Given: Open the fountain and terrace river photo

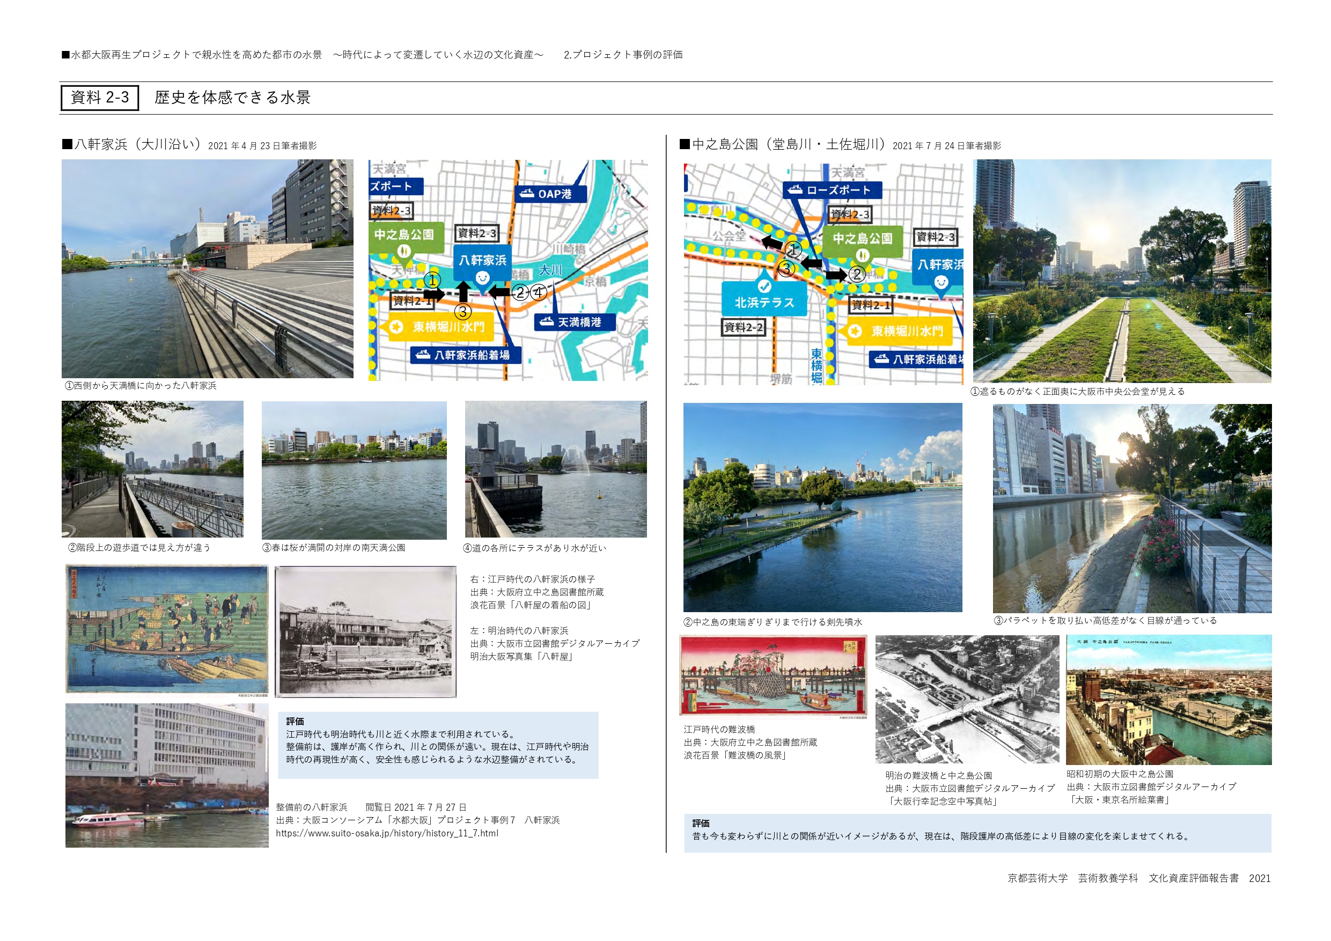Looking at the screenshot, I should [555, 469].
